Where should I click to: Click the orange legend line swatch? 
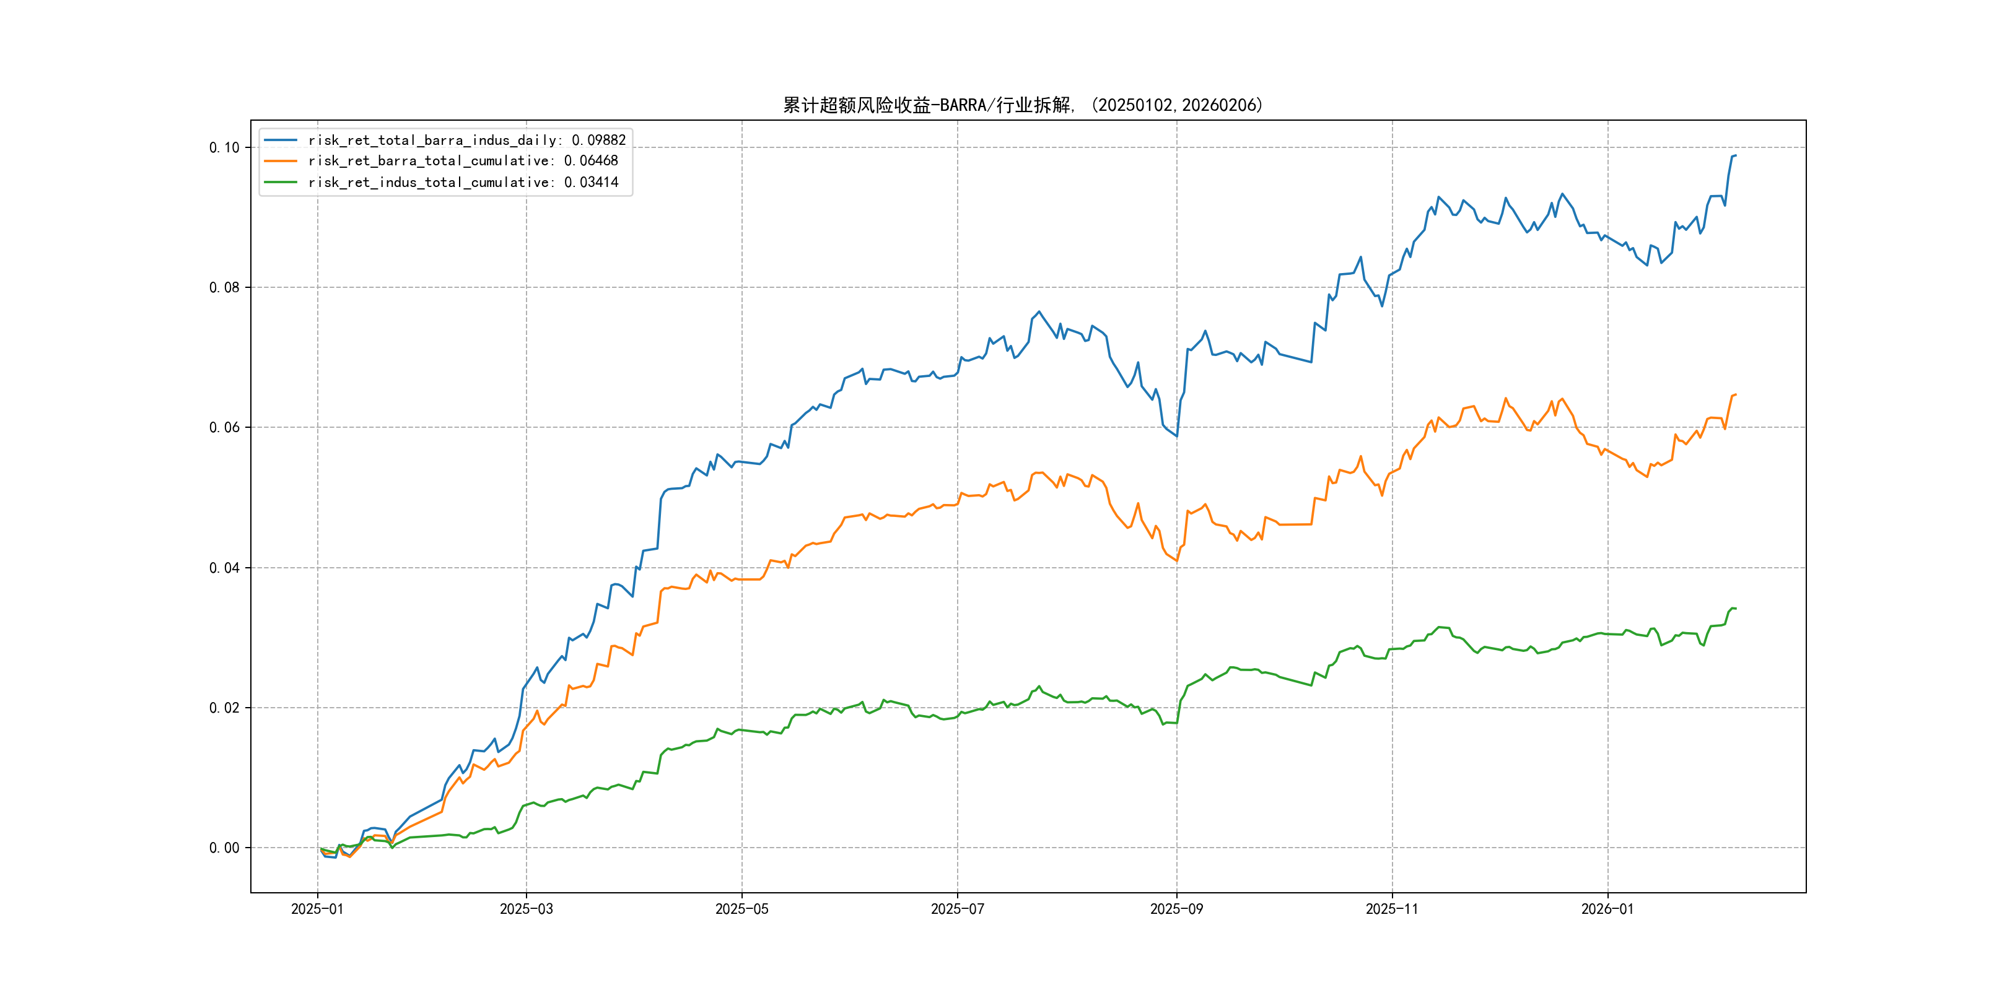click(x=281, y=161)
